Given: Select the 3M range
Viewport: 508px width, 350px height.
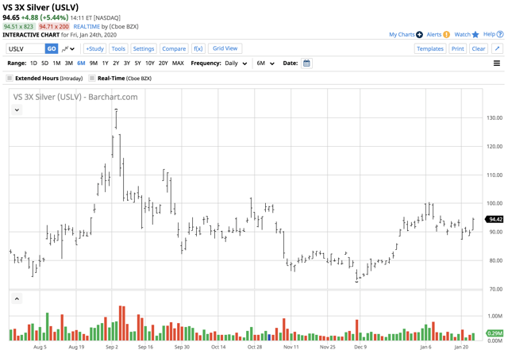Looking at the screenshot, I should (69, 63).
